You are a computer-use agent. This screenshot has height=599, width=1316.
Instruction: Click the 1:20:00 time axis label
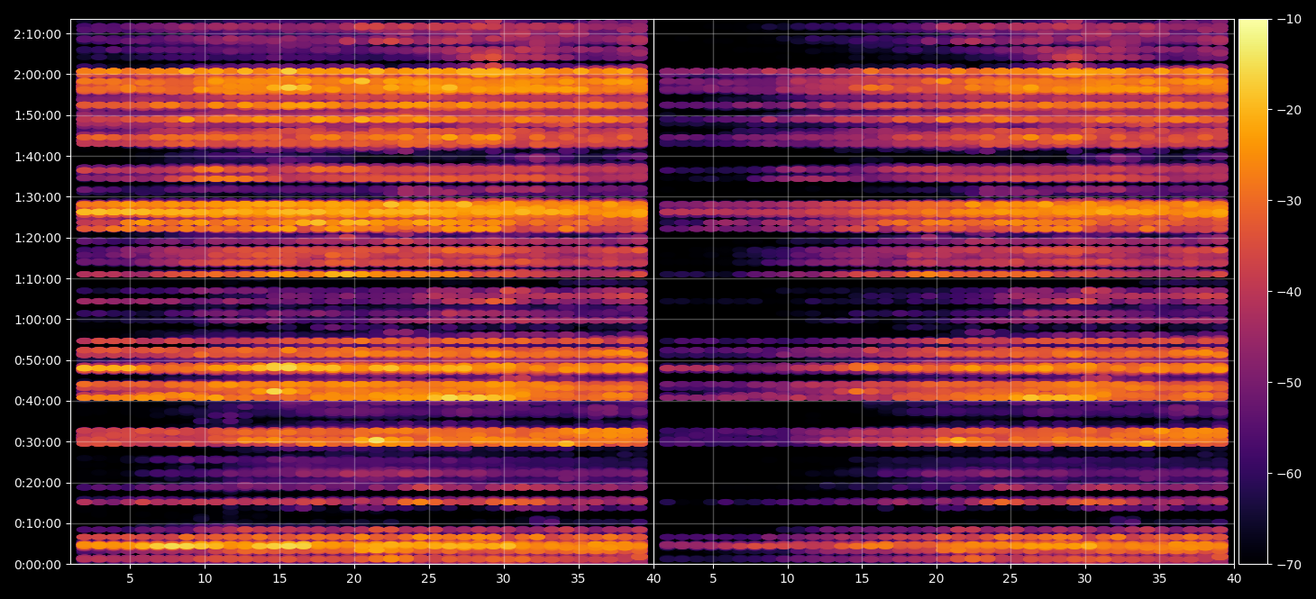tap(39, 238)
